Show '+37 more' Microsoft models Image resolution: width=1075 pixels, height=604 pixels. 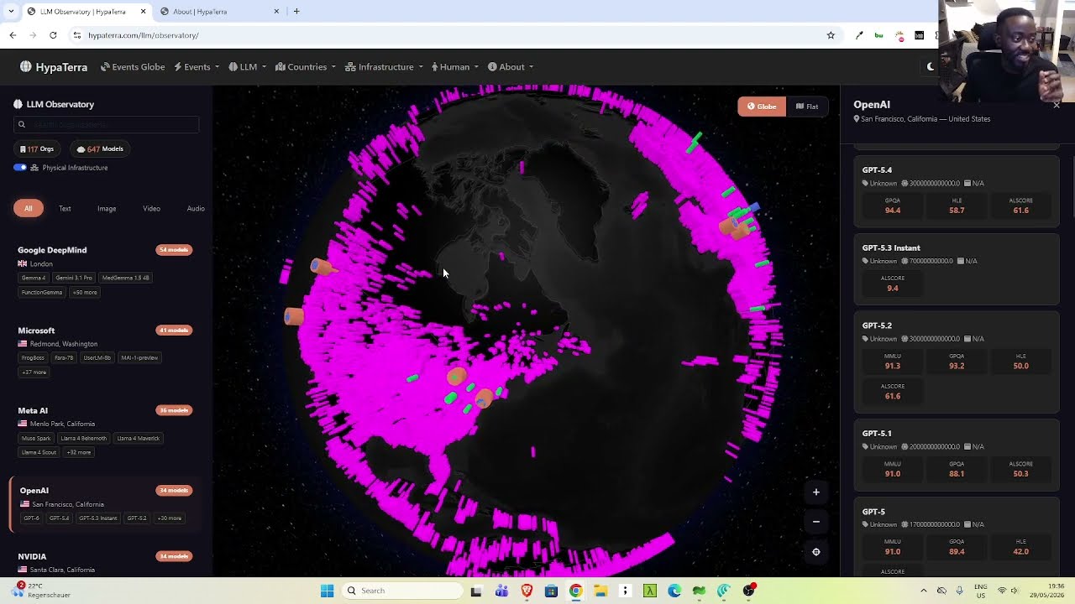(x=34, y=372)
